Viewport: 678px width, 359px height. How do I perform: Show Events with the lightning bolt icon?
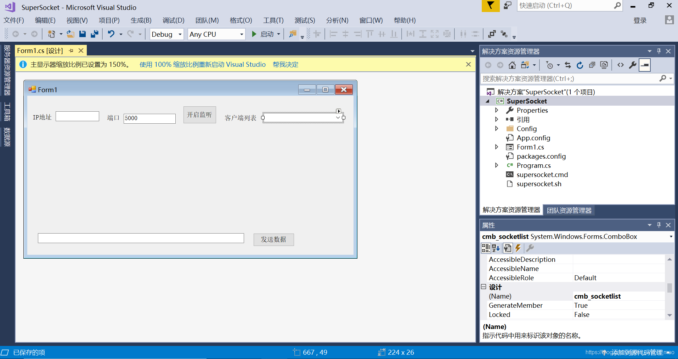tap(518, 248)
